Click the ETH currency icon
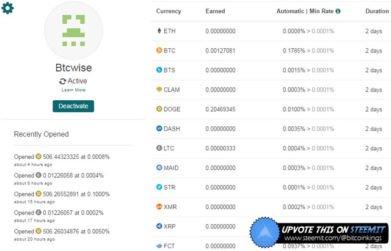 (x=159, y=31)
